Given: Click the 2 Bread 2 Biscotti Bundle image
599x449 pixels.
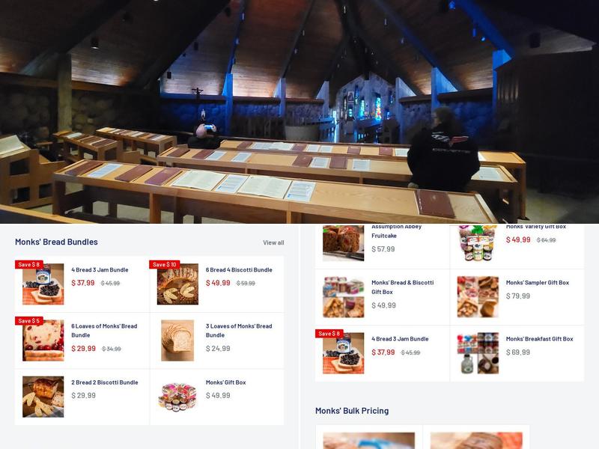Looking at the screenshot, I should point(43,397).
